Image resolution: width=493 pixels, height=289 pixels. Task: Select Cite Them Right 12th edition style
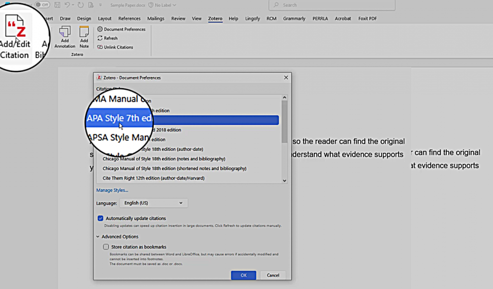click(154, 178)
